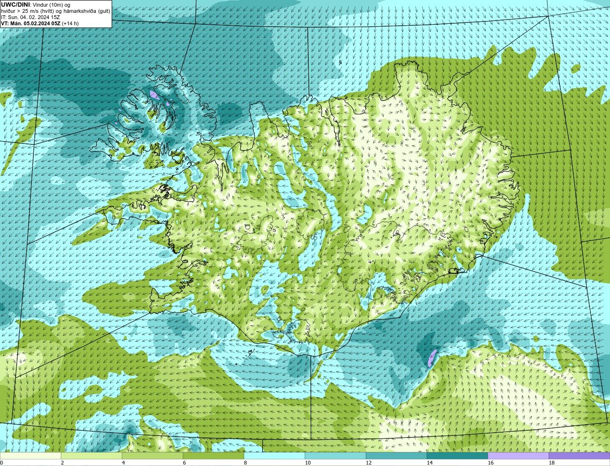This screenshot has width=610, height=466.
Task: Click the legend scale label '12'
Action: click(x=369, y=463)
